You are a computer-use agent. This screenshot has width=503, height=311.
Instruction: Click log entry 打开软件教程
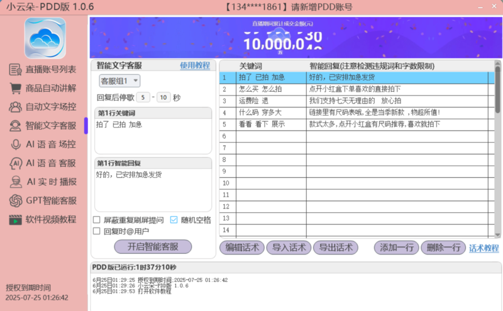coord(132,292)
